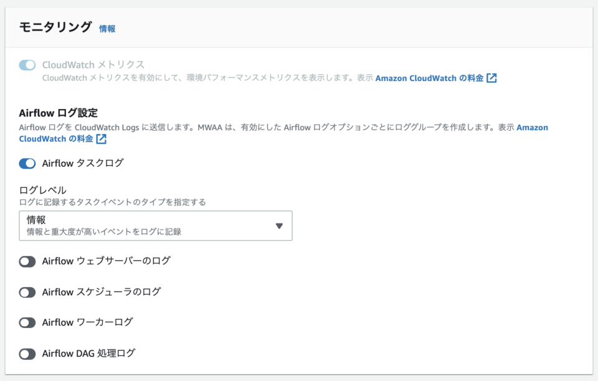
Task: Enable the Airflow ウェブサーバーのログ toggle
Action: click(x=26, y=261)
